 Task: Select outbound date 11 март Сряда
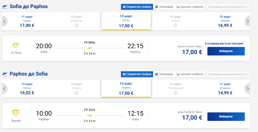[x=27, y=21]
